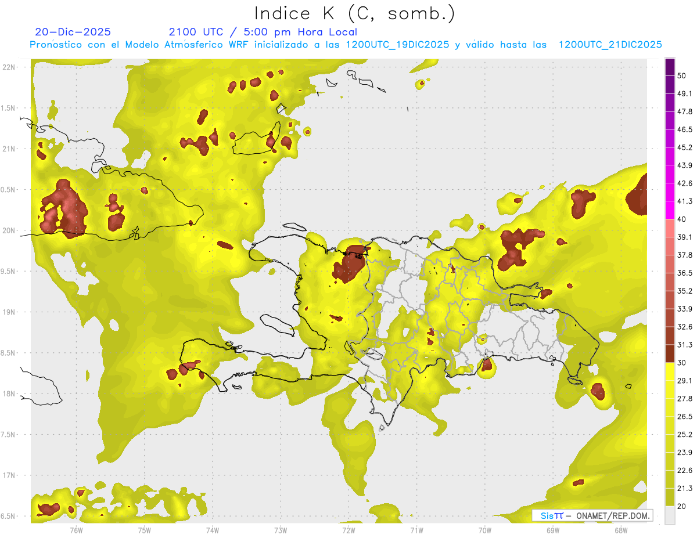Click the longitude tick label '70W'
The image size is (697, 538).
click(x=485, y=530)
